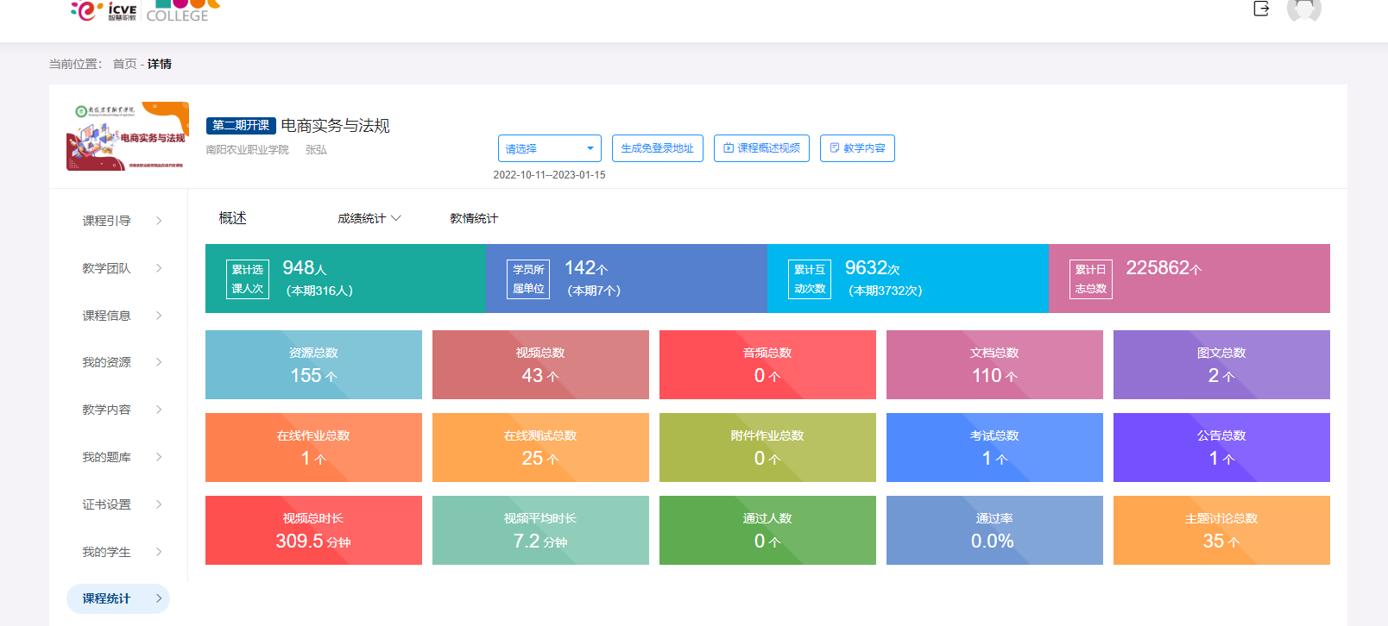Select the 概述 tab

[x=233, y=218]
